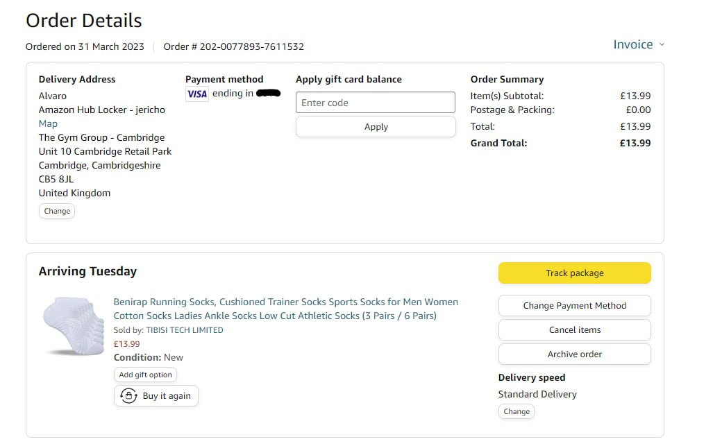Screen dimensions: 722x446
Task: Click Change under Delivery speed
Action: click(516, 411)
